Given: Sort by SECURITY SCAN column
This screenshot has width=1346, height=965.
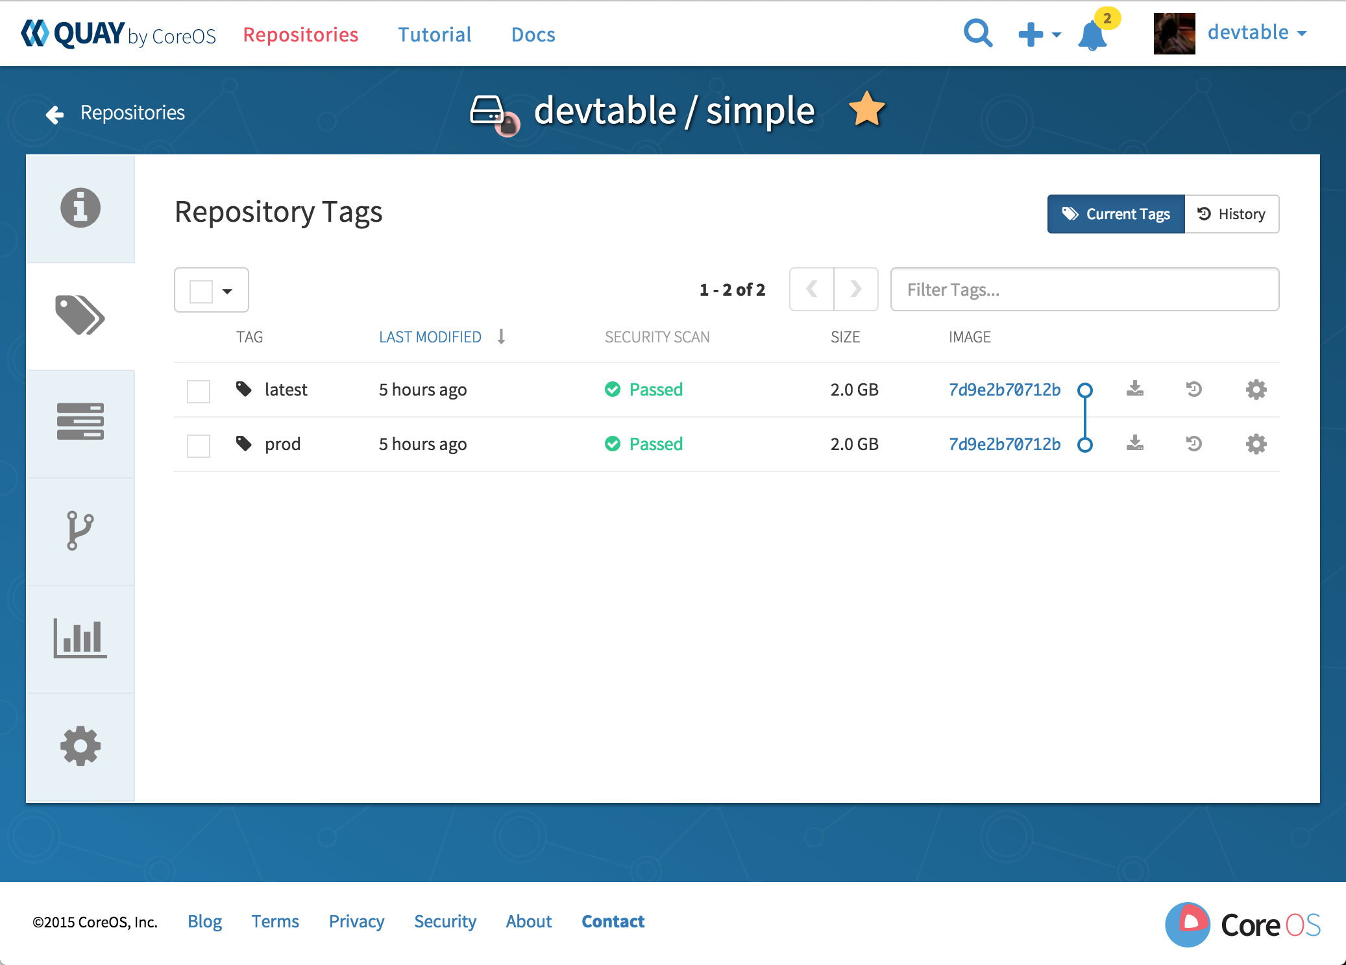Looking at the screenshot, I should point(657,337).
